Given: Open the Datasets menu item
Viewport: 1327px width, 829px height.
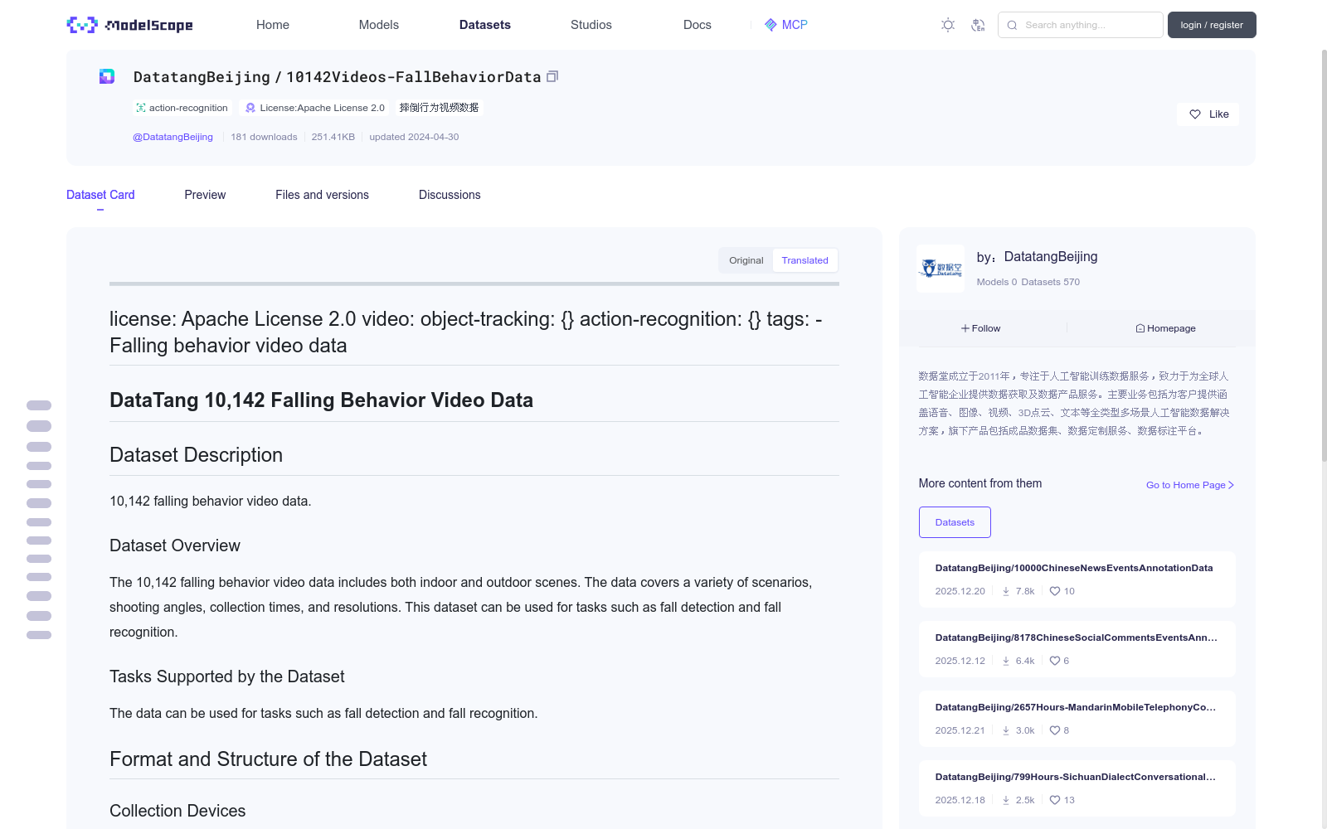Looking at the screenshot, I should point(485,25).
